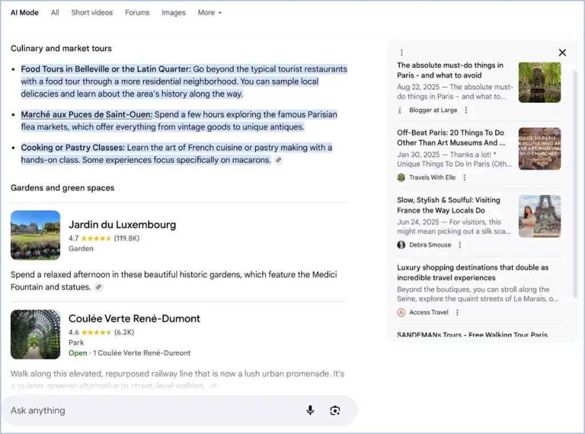585x434 pixels.
Task: Click the green 'Open' status text
Action: point(78,353)
